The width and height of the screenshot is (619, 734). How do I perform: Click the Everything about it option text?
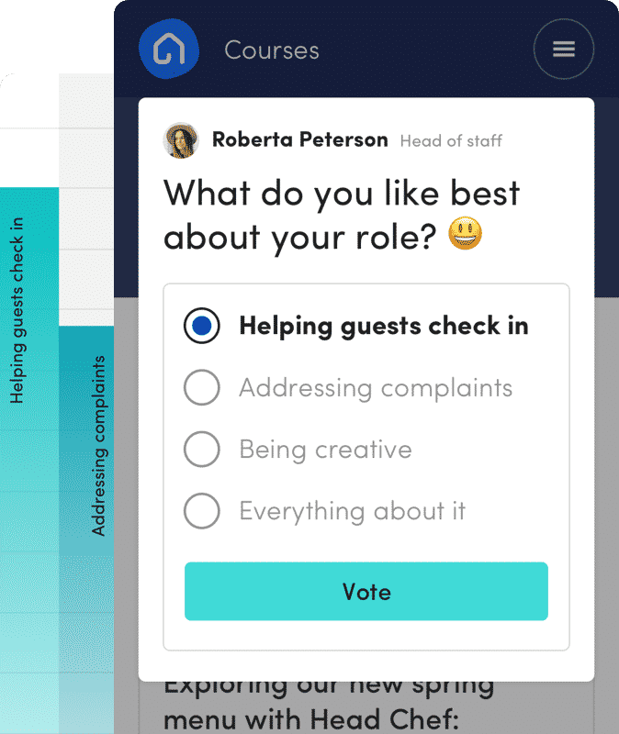point(353,511)
